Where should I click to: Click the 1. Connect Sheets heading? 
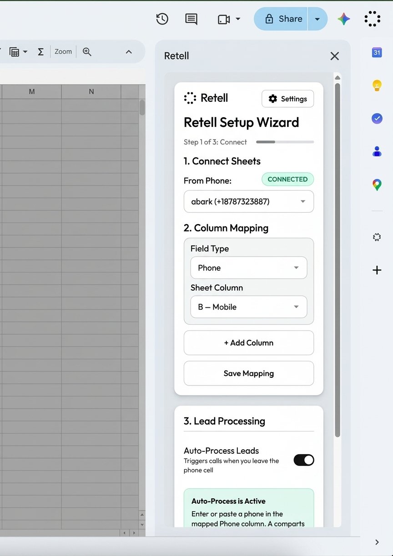[222, 161]
